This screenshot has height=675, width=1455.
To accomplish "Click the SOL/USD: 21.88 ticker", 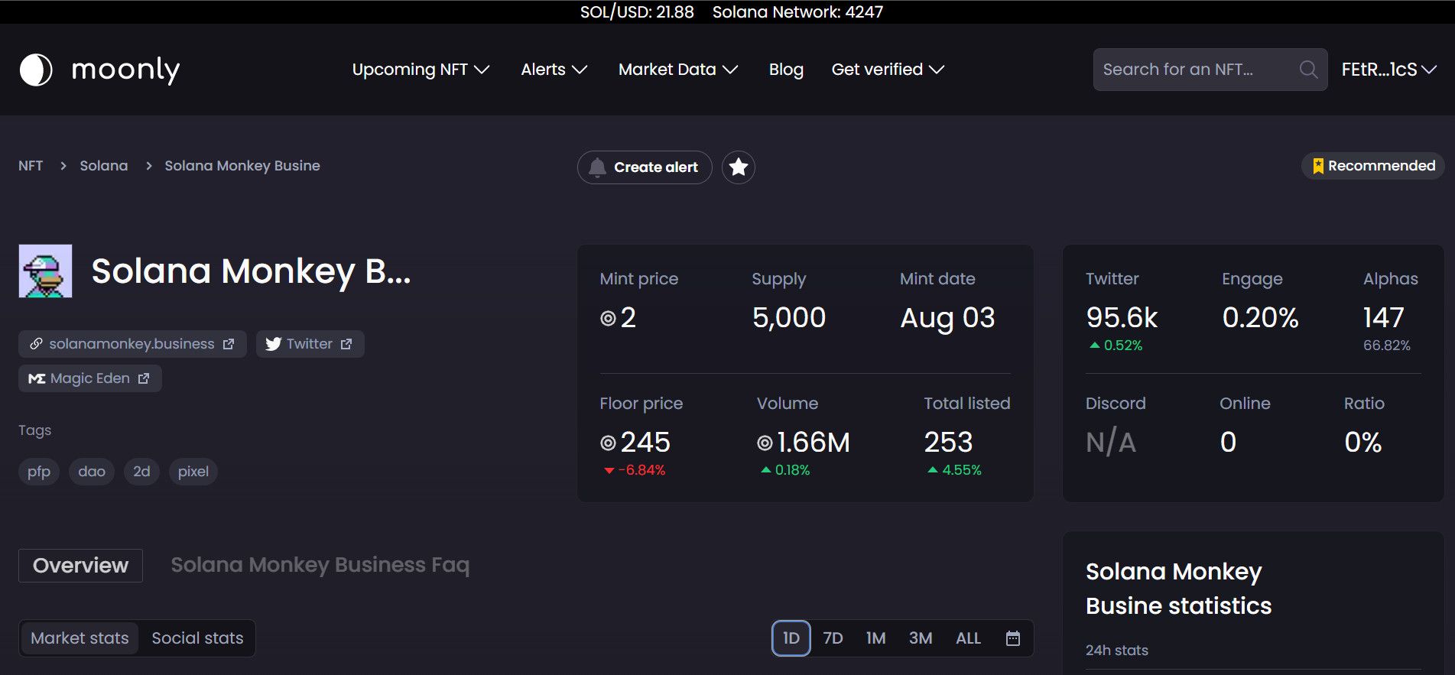I will coord(637,12).
